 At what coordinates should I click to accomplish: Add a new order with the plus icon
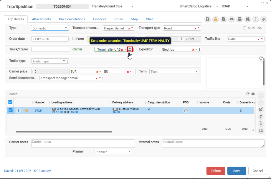(x=261, y=102)
